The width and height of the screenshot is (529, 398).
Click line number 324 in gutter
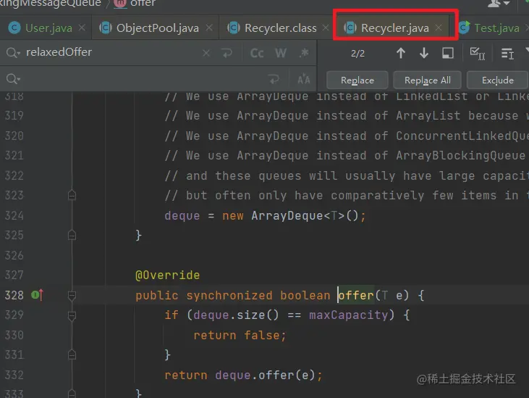click(14, 215)
